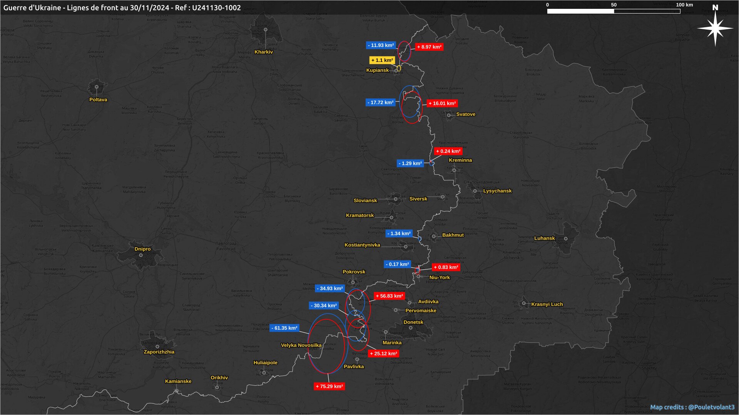739x415 pixels.
Task: Click the Zaporizhzhia city label
Action: pyautogui.click(x=159, y=352)
